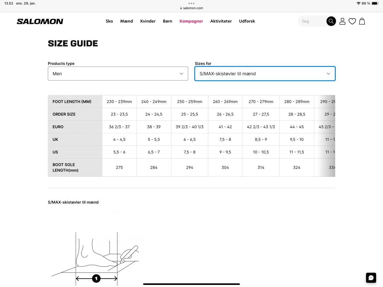This screenshot has height=287, width=383.
Task: Click the BOOT SOLE LENGTH(mm) row header
Action: point(75,167)
